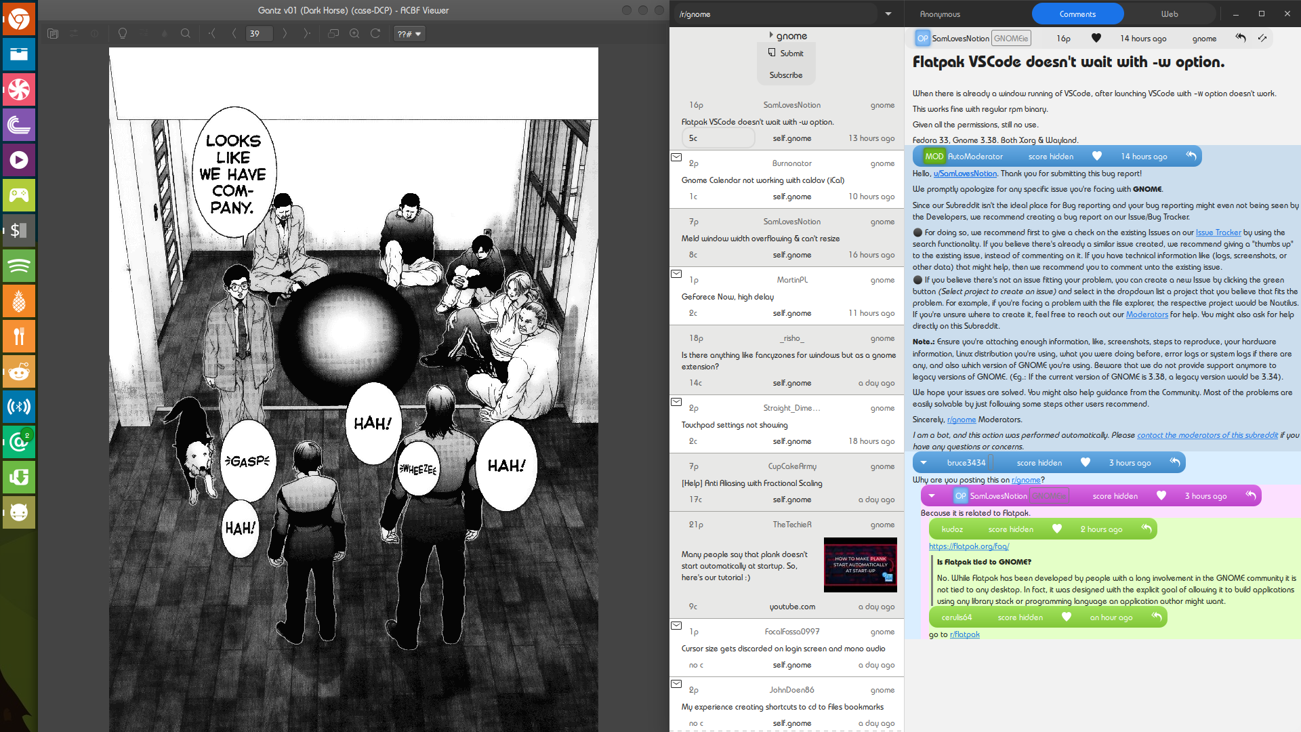Open the https://flatpak.org/faq/ link
This screenshot has width=1301, height=732.
(969, 546)
